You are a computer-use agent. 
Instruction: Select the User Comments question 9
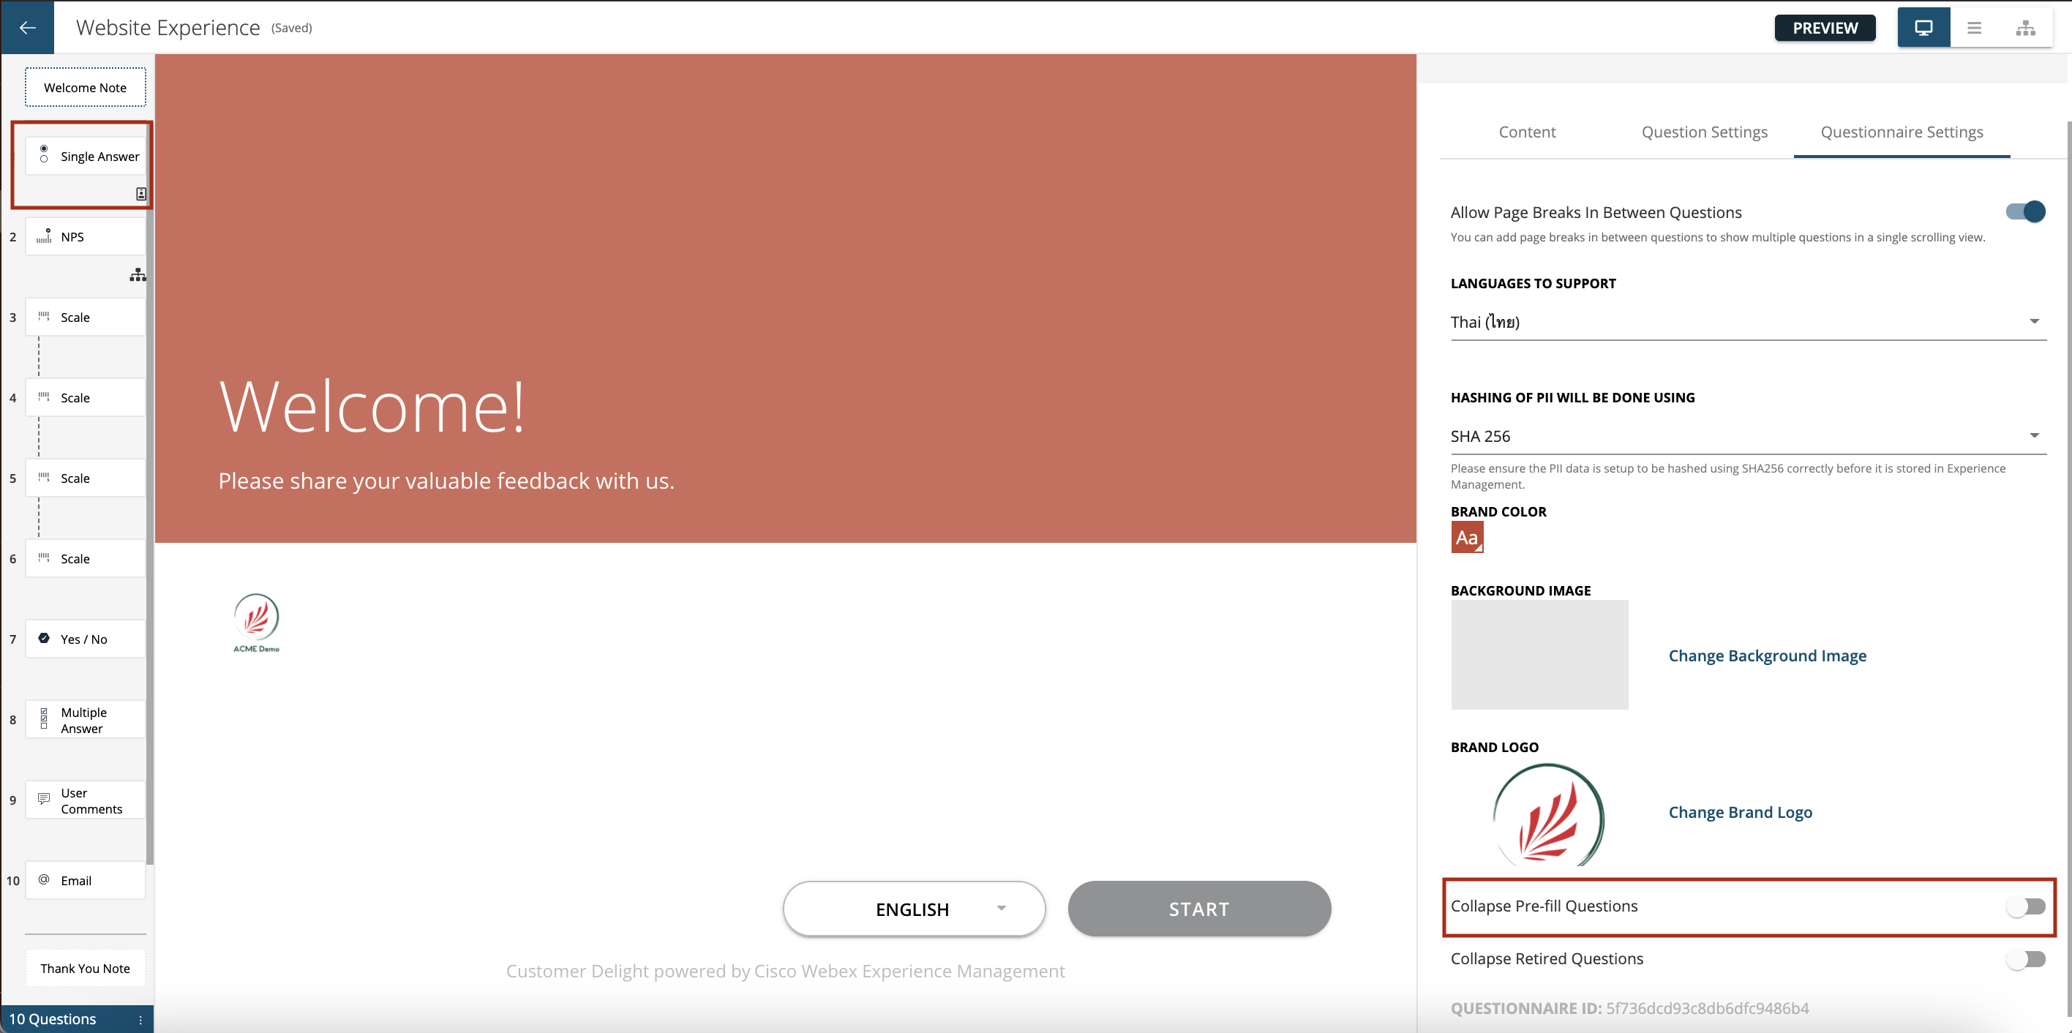pyautogui.click(x=86, y=800)
